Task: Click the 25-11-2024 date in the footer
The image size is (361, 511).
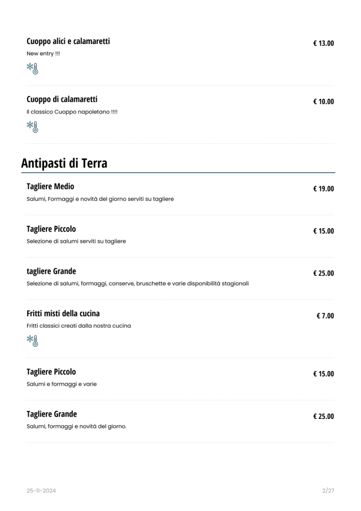Action: click(x=41, y=491)
